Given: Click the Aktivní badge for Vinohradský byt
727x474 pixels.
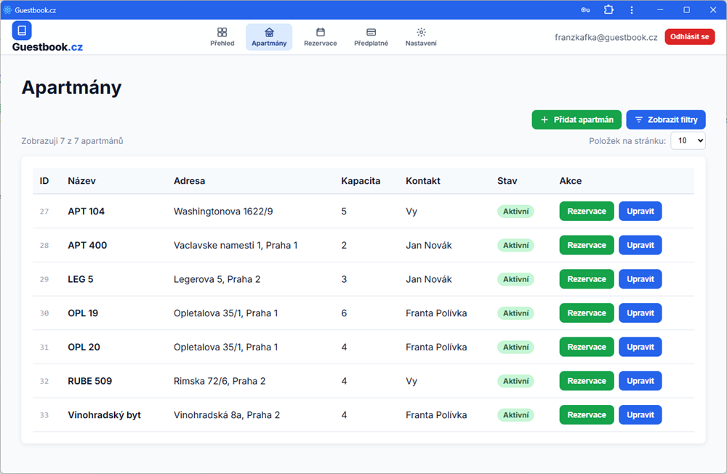Looking at the screenshot, I should (515, 414).
